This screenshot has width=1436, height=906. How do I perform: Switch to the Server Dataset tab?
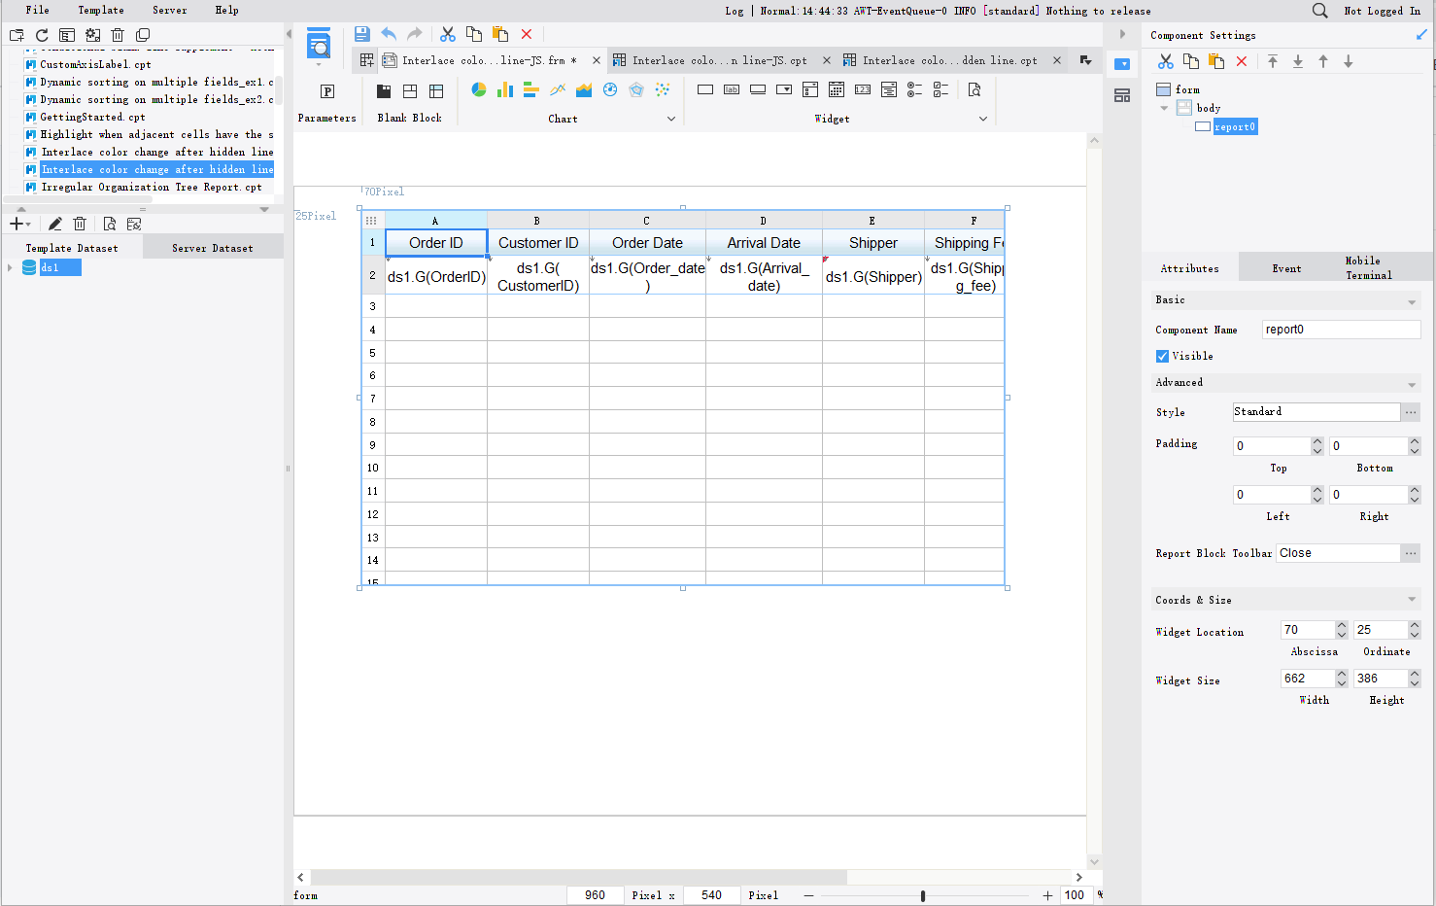click(213, 248)
